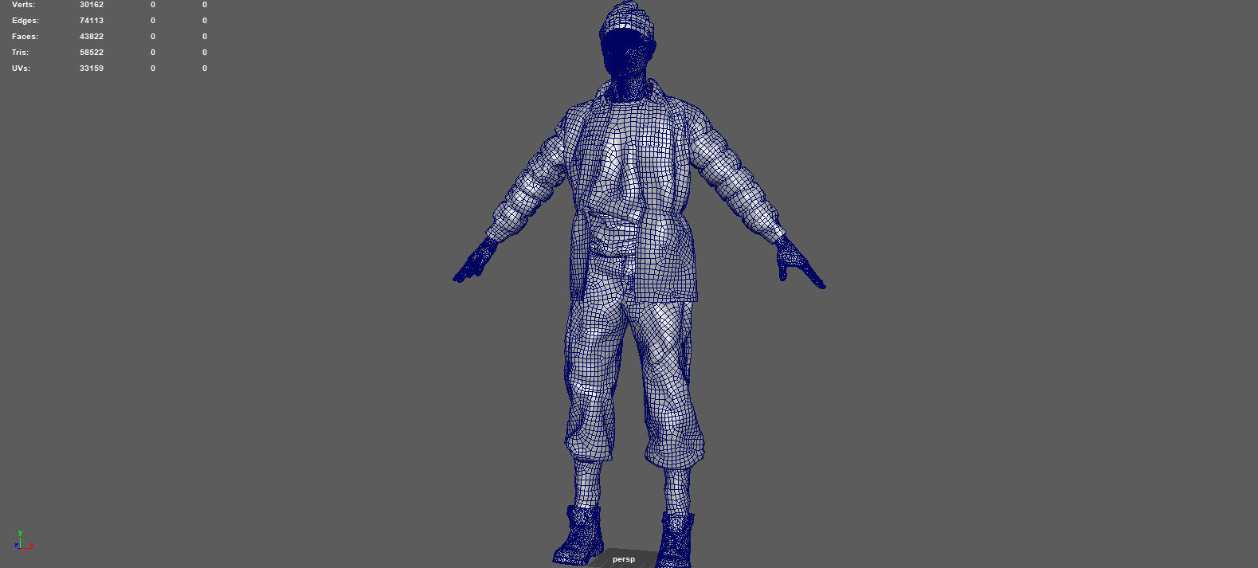The height and width of the screenshot is (568, 1258).
Task: Click the XYZ axis orientation indicator
Action: click(23, 540)
